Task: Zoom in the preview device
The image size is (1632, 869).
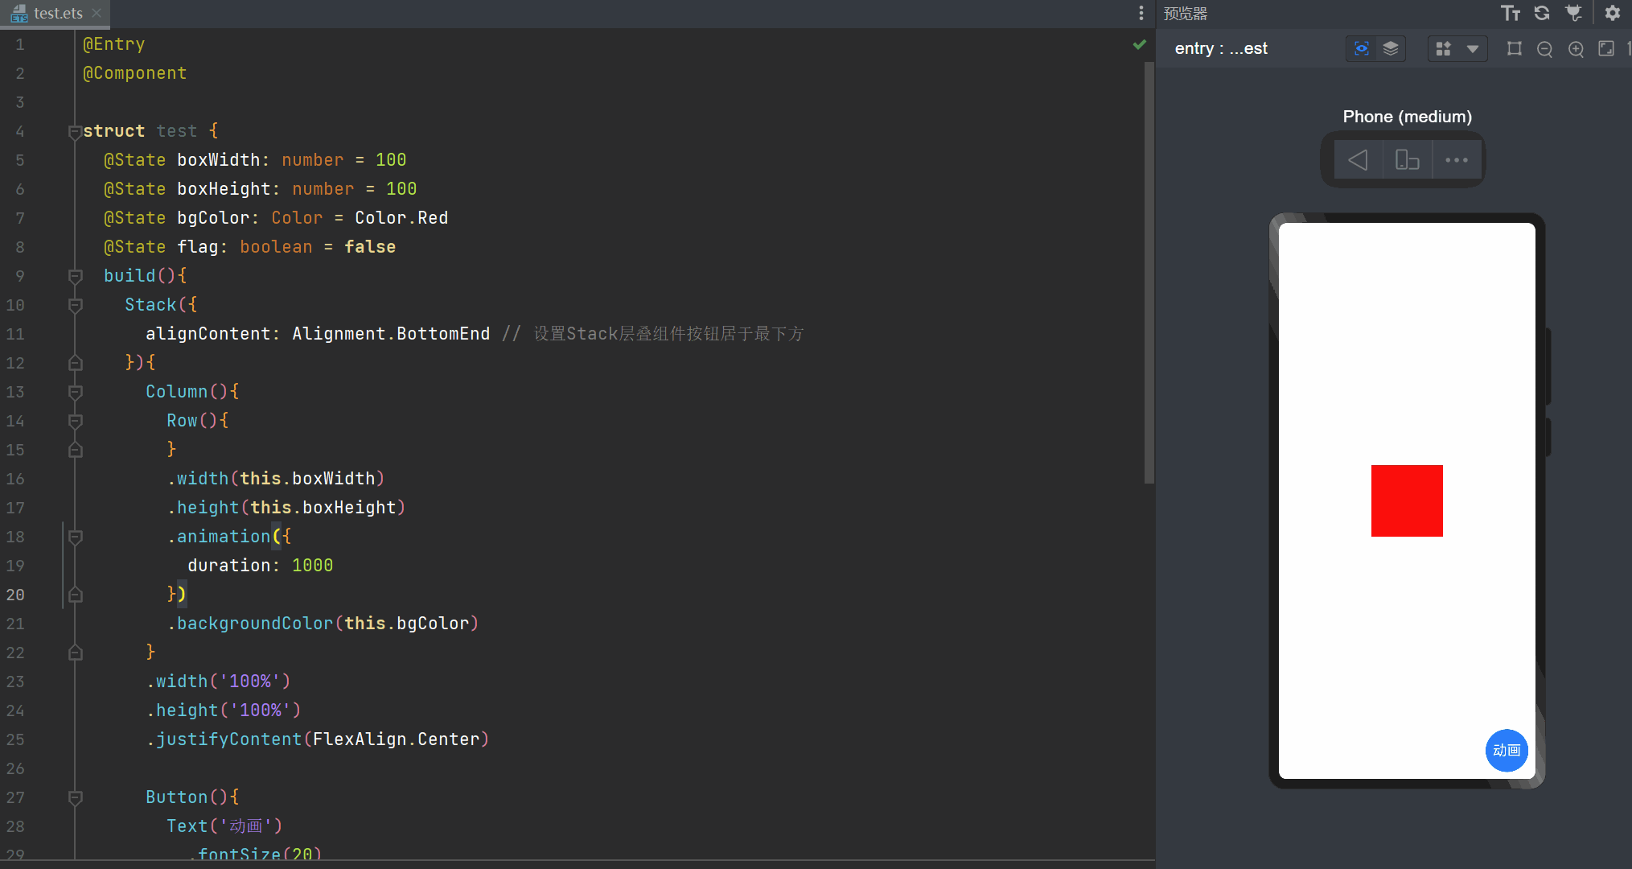Action: click(x=1576, y=49)
